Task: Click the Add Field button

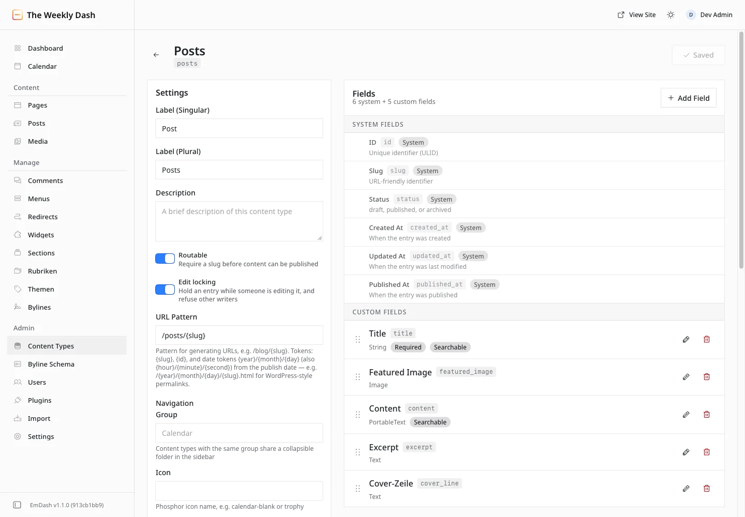Action: pos(689,98)
